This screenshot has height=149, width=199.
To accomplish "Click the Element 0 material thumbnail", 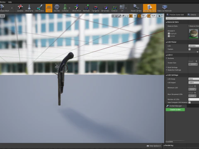I will (x=194, y=34).
